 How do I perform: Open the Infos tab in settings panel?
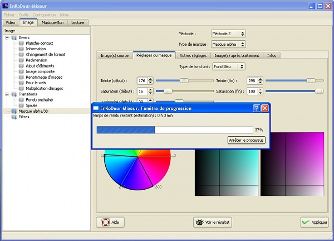coord(272,55)
